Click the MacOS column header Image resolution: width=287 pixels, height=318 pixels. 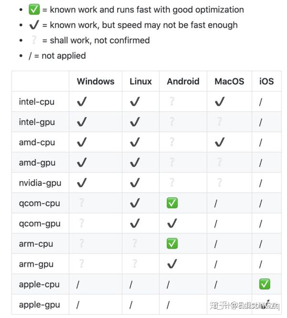(229, 81)
